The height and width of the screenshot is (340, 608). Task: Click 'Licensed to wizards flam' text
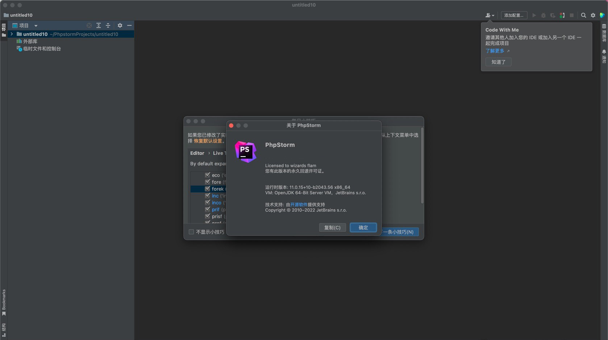(291, 165)
